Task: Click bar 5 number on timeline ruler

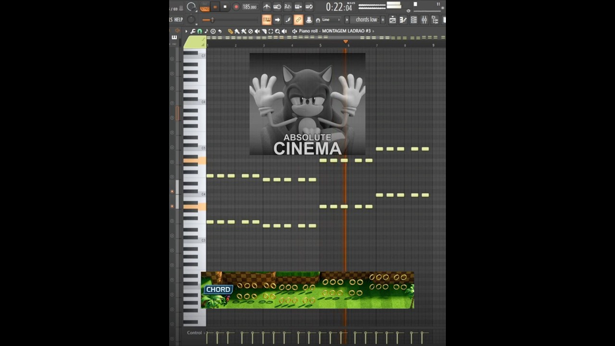Action: 320,46
